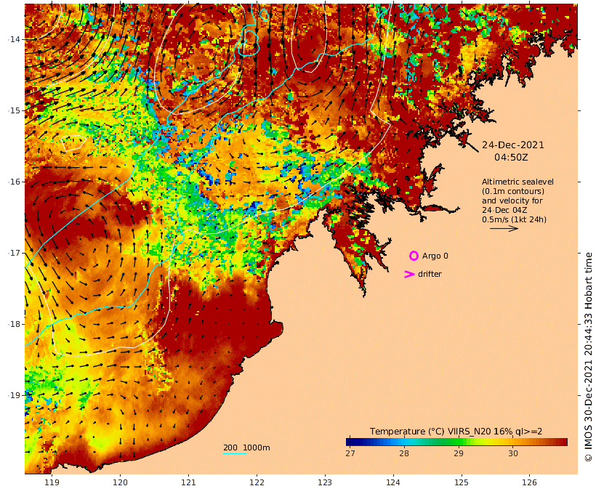Click the 'Altimetric sealevel' caption line
Image resolution: width=596 pixels, height=494 pixels.
click(x=518, y=182)
